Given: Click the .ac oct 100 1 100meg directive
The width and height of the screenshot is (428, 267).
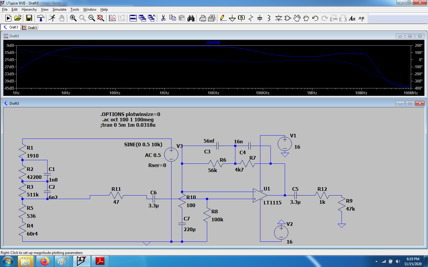Looking at the screenshot, I should (x=128, y=120).
